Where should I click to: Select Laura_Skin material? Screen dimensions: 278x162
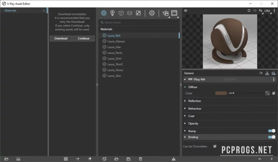[139, 76]
